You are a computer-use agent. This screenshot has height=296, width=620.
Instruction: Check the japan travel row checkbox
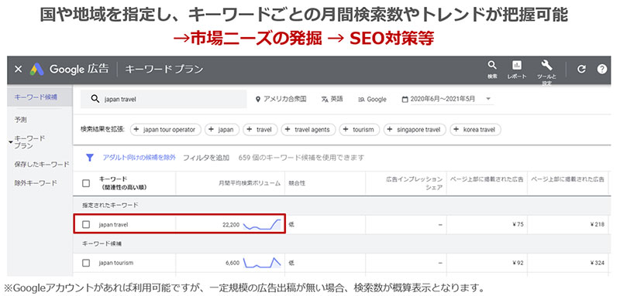pyautogui.click(x=86, y=225)
